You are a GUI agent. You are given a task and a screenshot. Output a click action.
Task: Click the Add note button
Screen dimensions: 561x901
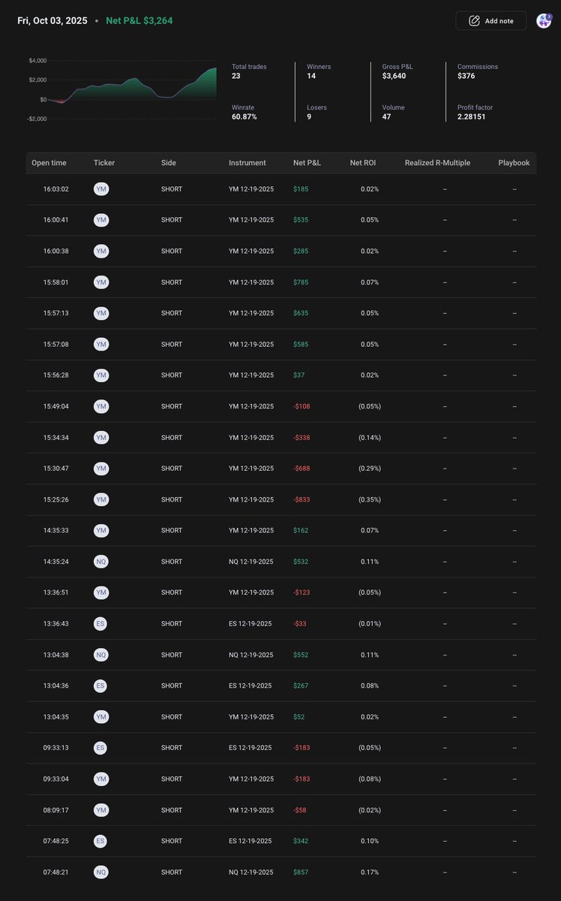click(490, 21)
